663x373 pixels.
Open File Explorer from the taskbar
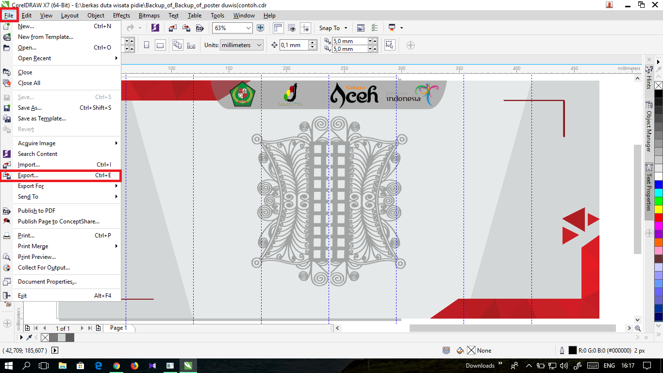click(x=63, y=366)
